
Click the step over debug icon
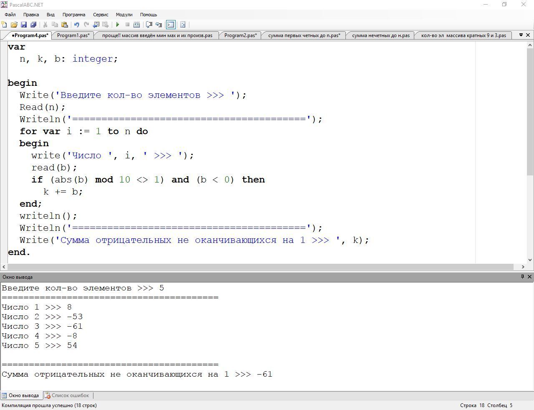tap(149, 25)
